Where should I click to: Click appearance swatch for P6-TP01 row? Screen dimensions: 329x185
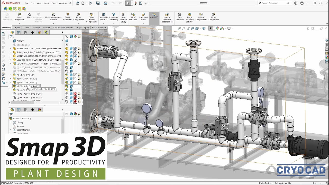click(x=75, y=94)
